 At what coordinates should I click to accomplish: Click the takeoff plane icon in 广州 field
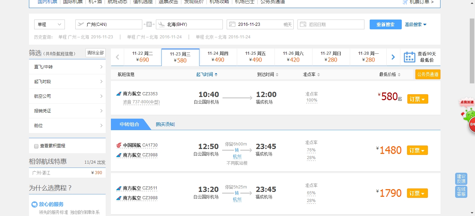click(81, 24)
